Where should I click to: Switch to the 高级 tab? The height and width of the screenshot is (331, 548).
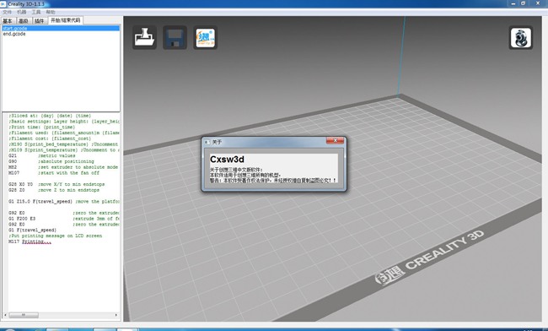pyautogui.click(x=23, y=21)
